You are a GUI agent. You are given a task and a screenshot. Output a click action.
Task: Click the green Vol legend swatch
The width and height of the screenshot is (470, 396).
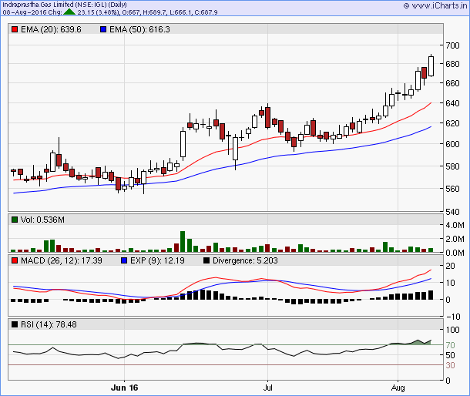tap(15, 220)
